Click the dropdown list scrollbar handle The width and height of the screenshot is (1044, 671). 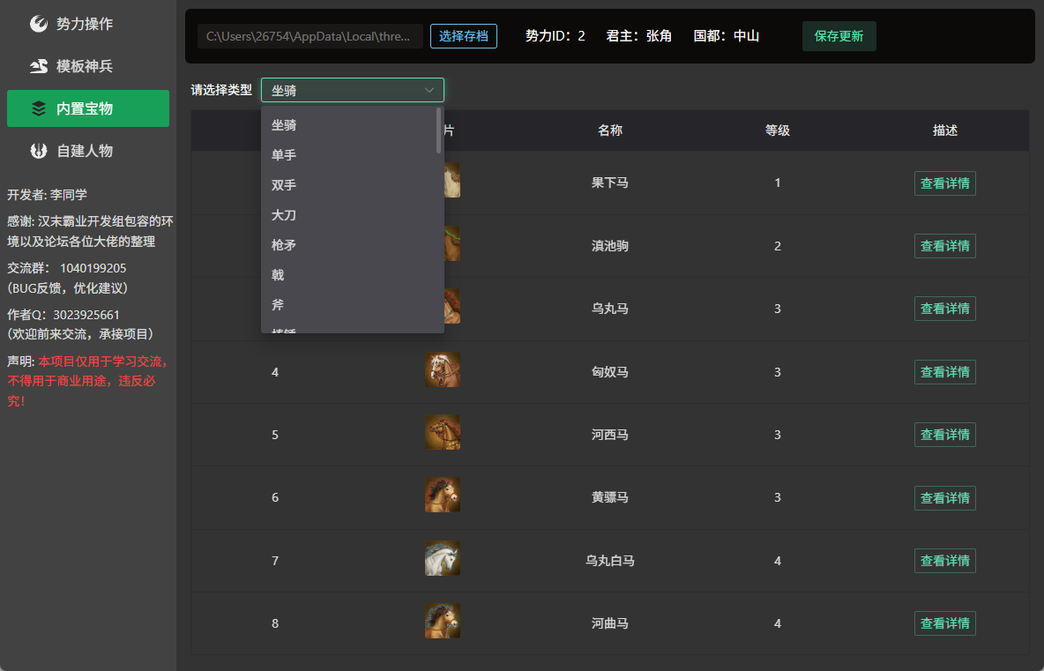(439, 130)
